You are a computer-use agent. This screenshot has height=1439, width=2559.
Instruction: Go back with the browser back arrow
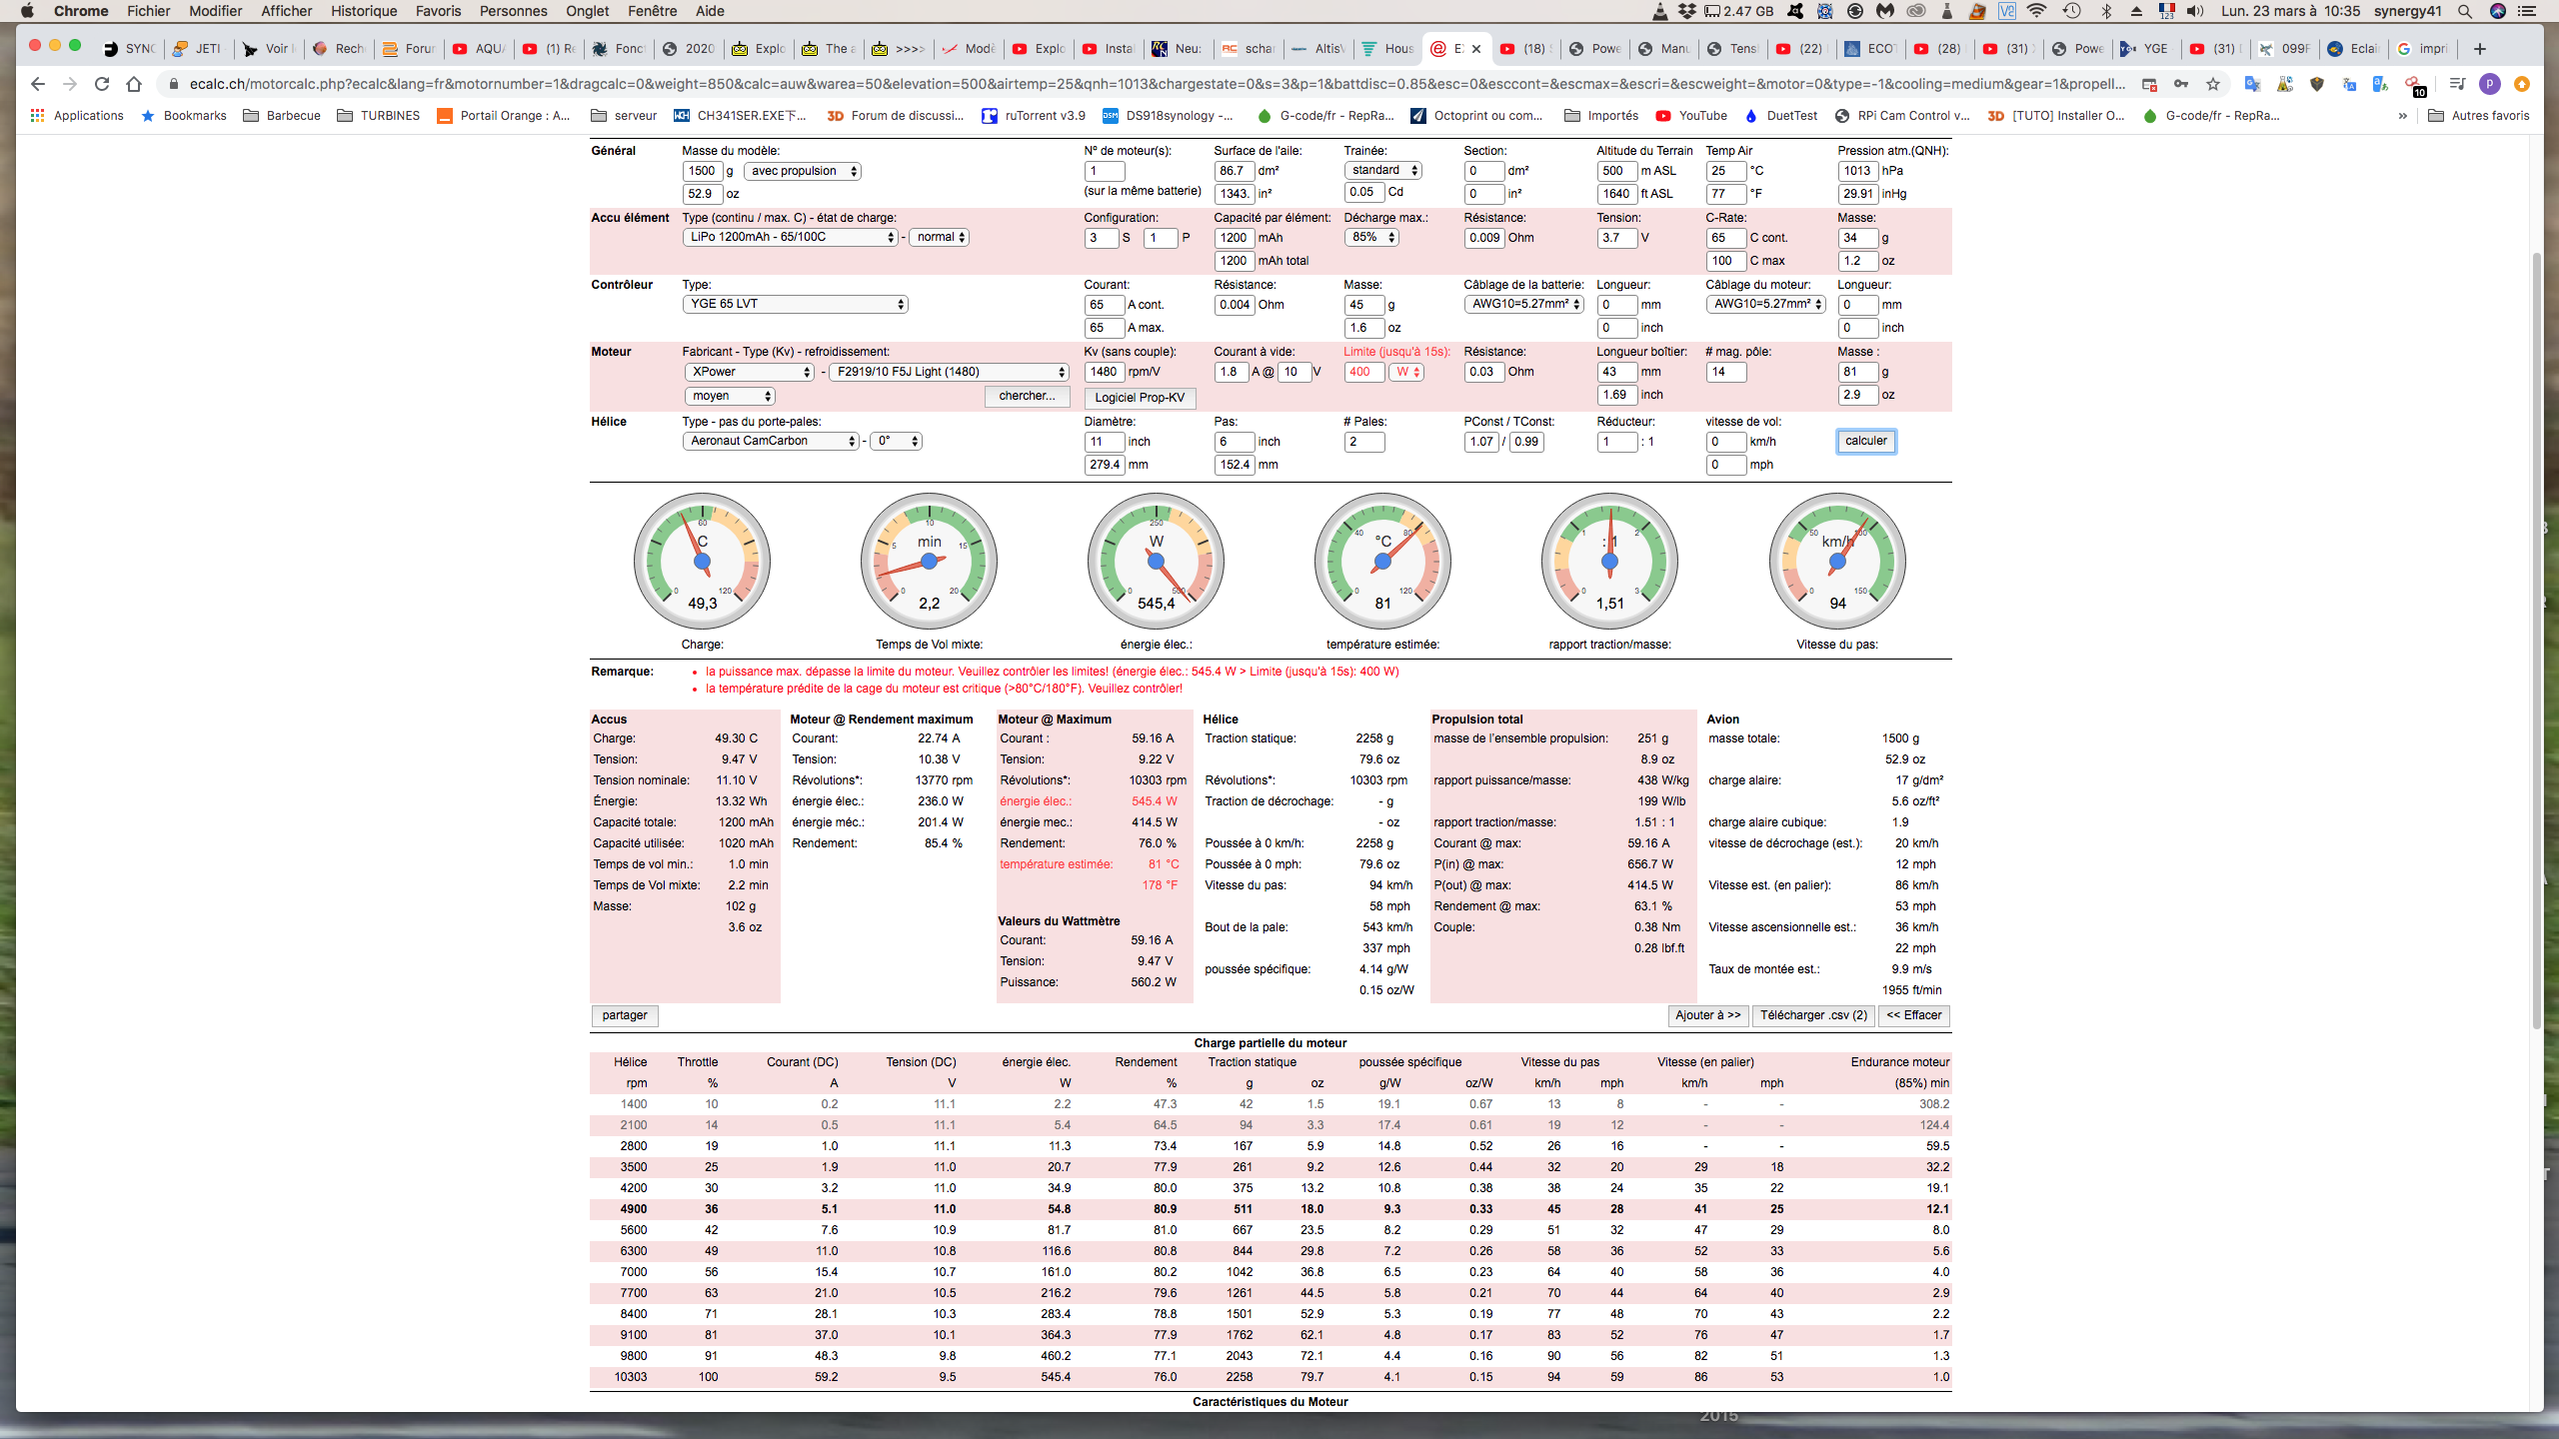click(38, 84)
